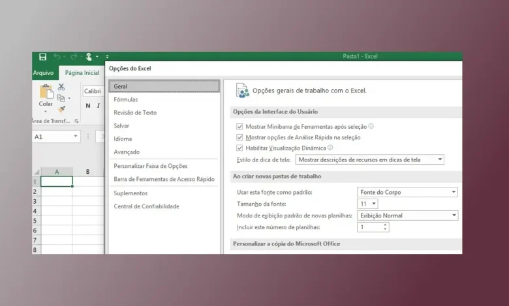Click number of sheets input field
This screenshot has width=509, height=306.
(x=370, y=227)
